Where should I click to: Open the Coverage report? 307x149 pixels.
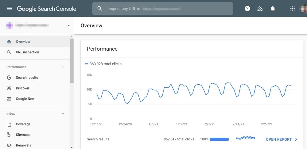point(35,124)
